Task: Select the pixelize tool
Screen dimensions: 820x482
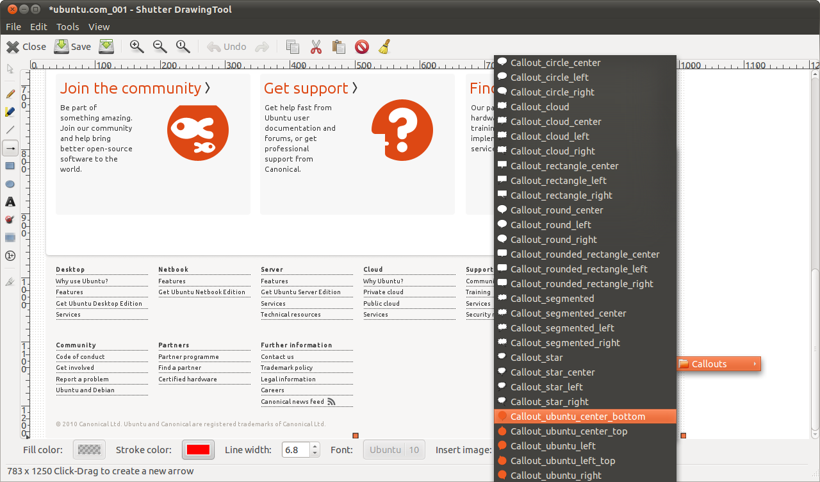Action: tap(10, 238)
